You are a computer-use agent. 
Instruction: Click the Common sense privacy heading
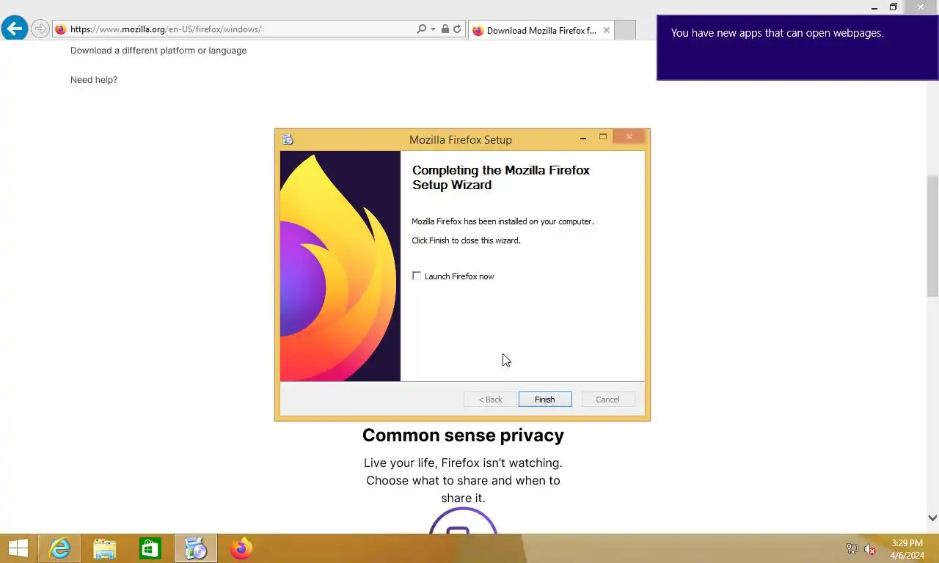pyautogui.click(x=463, y=435)
